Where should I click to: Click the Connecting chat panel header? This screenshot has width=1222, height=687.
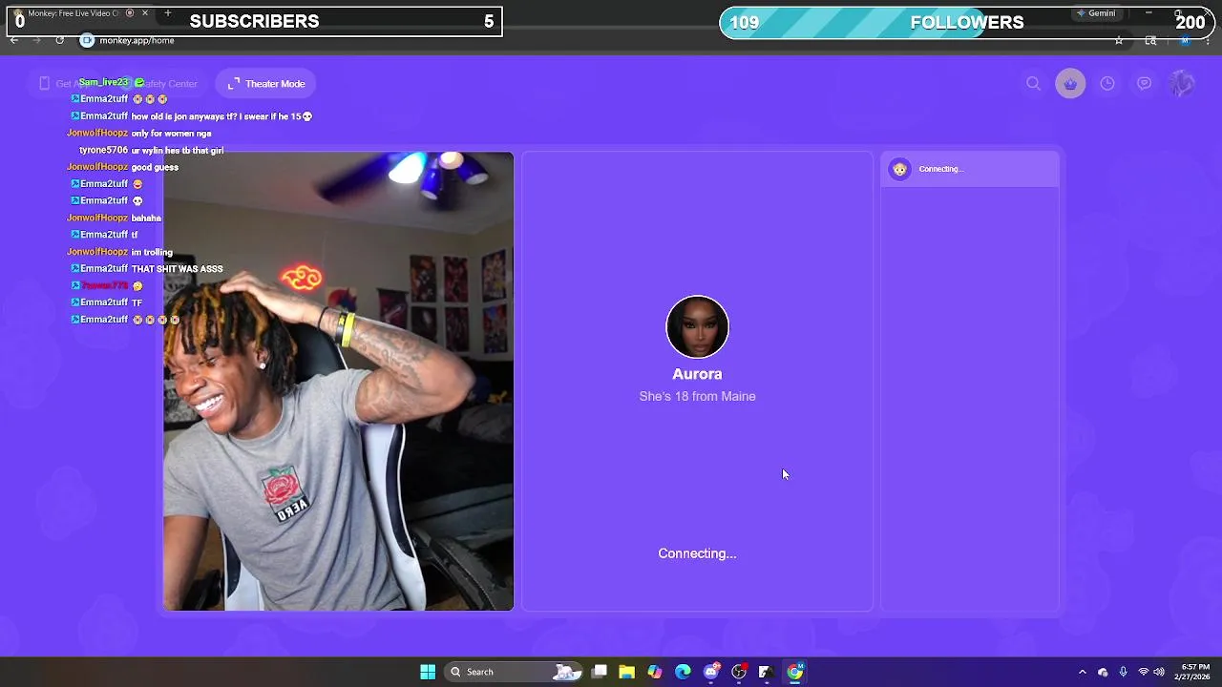pos(970,169)
